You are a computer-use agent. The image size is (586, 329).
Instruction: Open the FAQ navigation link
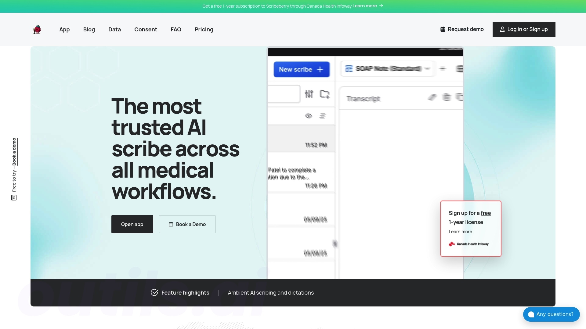(176, 30)
